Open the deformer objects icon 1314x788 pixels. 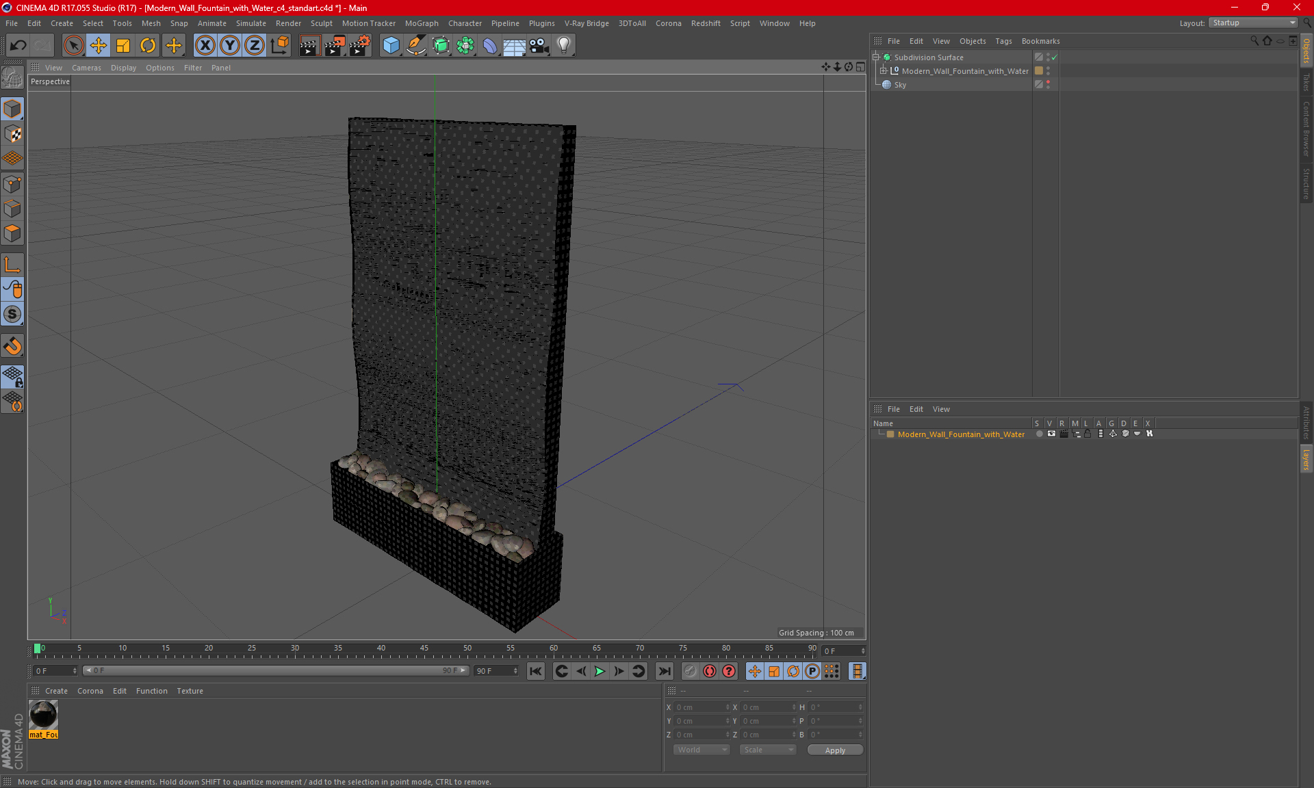tap(490, 46)
